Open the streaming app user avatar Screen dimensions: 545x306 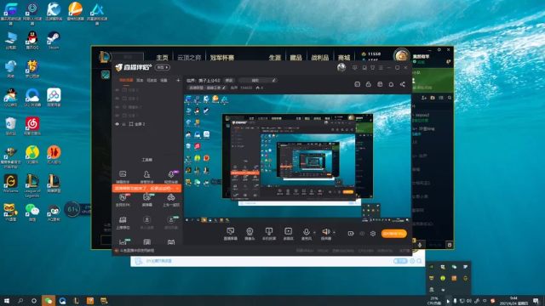point(341,67)
